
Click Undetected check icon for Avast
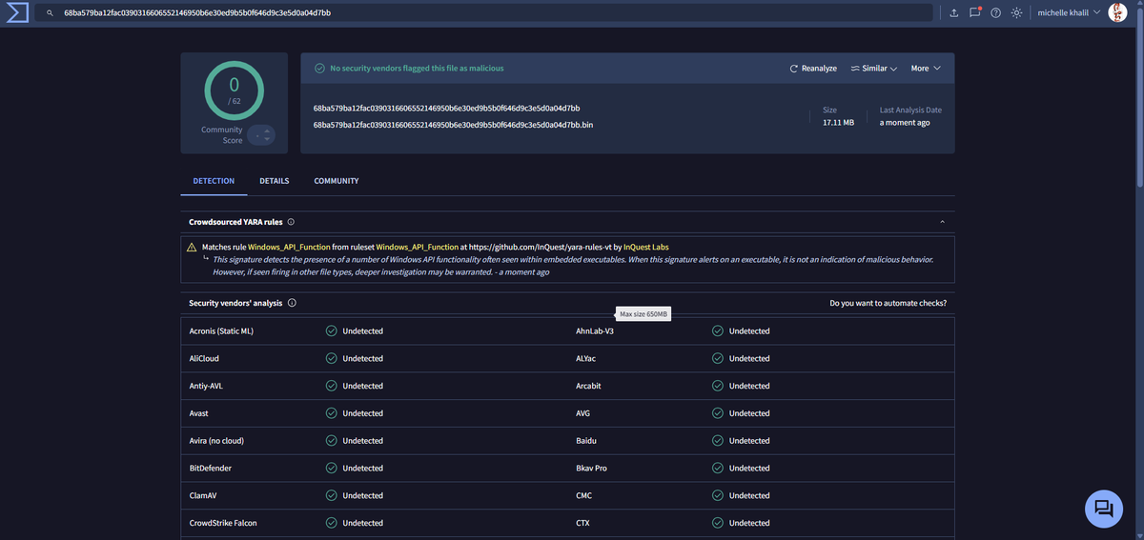[x=331, y=413]
